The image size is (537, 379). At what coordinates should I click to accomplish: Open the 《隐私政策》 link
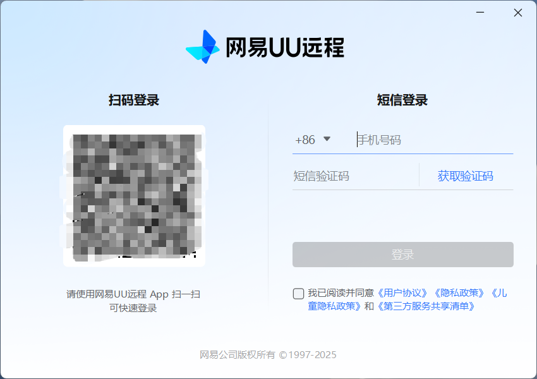459,292
